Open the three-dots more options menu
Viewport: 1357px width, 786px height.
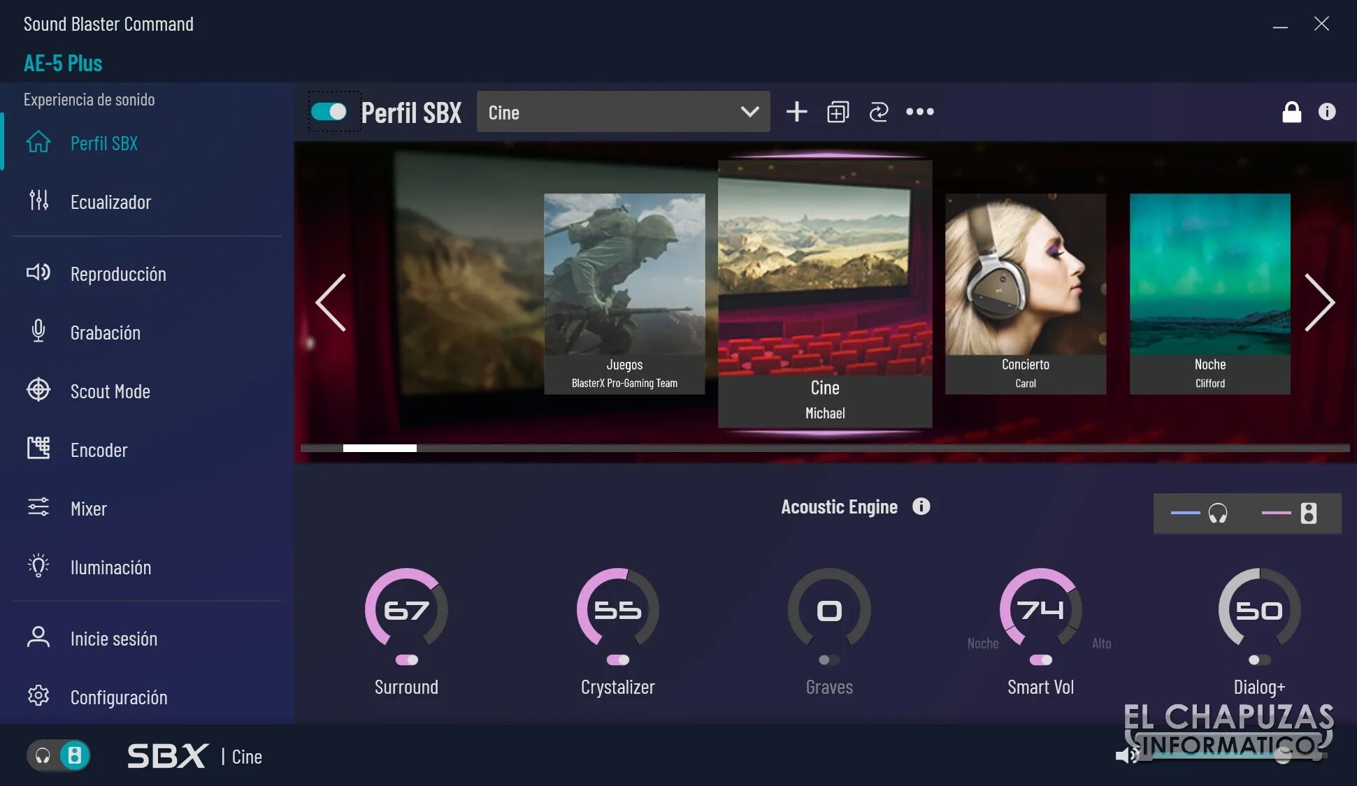(919, 112)
